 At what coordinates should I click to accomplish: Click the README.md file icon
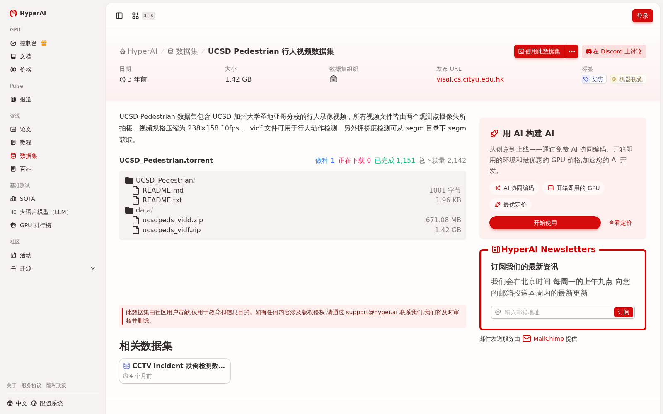(x=136, y=190)
